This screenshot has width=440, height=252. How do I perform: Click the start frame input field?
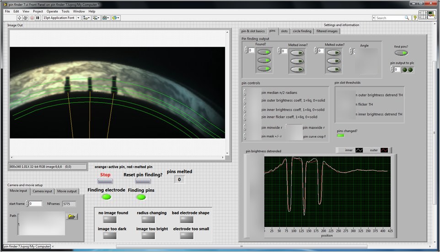coord(35,204)
